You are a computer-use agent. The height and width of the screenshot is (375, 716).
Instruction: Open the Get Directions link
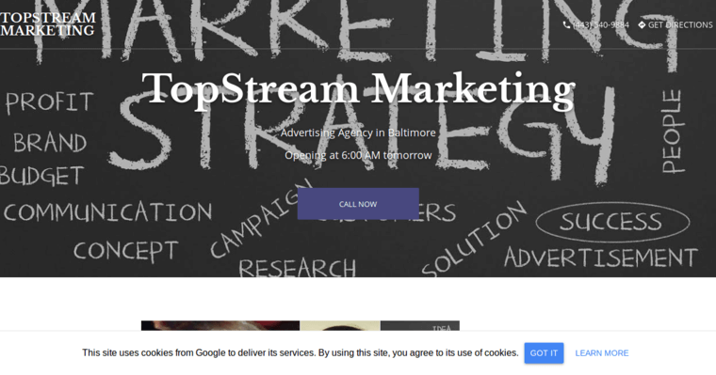click(680, 25)
